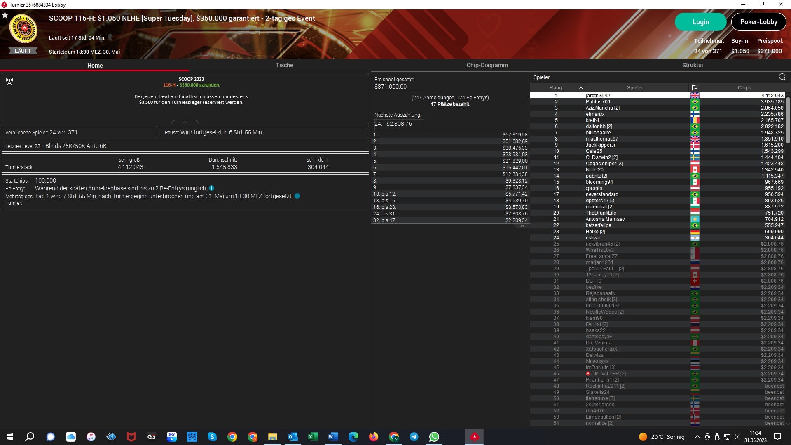Screen dimensions: 791x445
Task: Select player Antosha Mamaev row
Action: coord(658,219)
